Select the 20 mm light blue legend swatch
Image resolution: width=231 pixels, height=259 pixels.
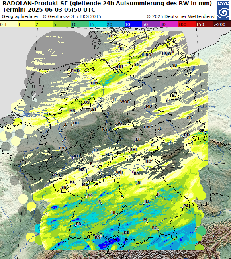pyautogui.click(x=115, y=24)
